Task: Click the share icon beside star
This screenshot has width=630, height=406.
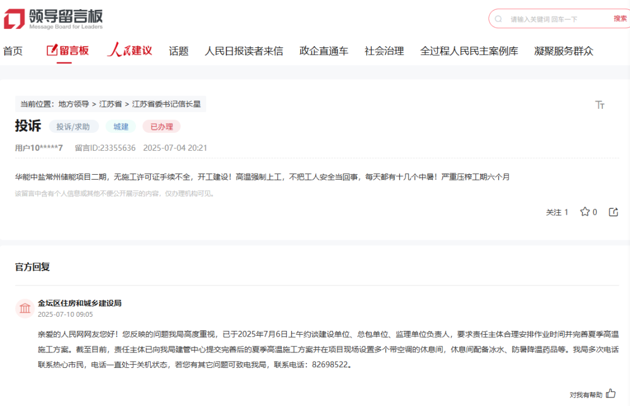Action: tap(613, 212)
